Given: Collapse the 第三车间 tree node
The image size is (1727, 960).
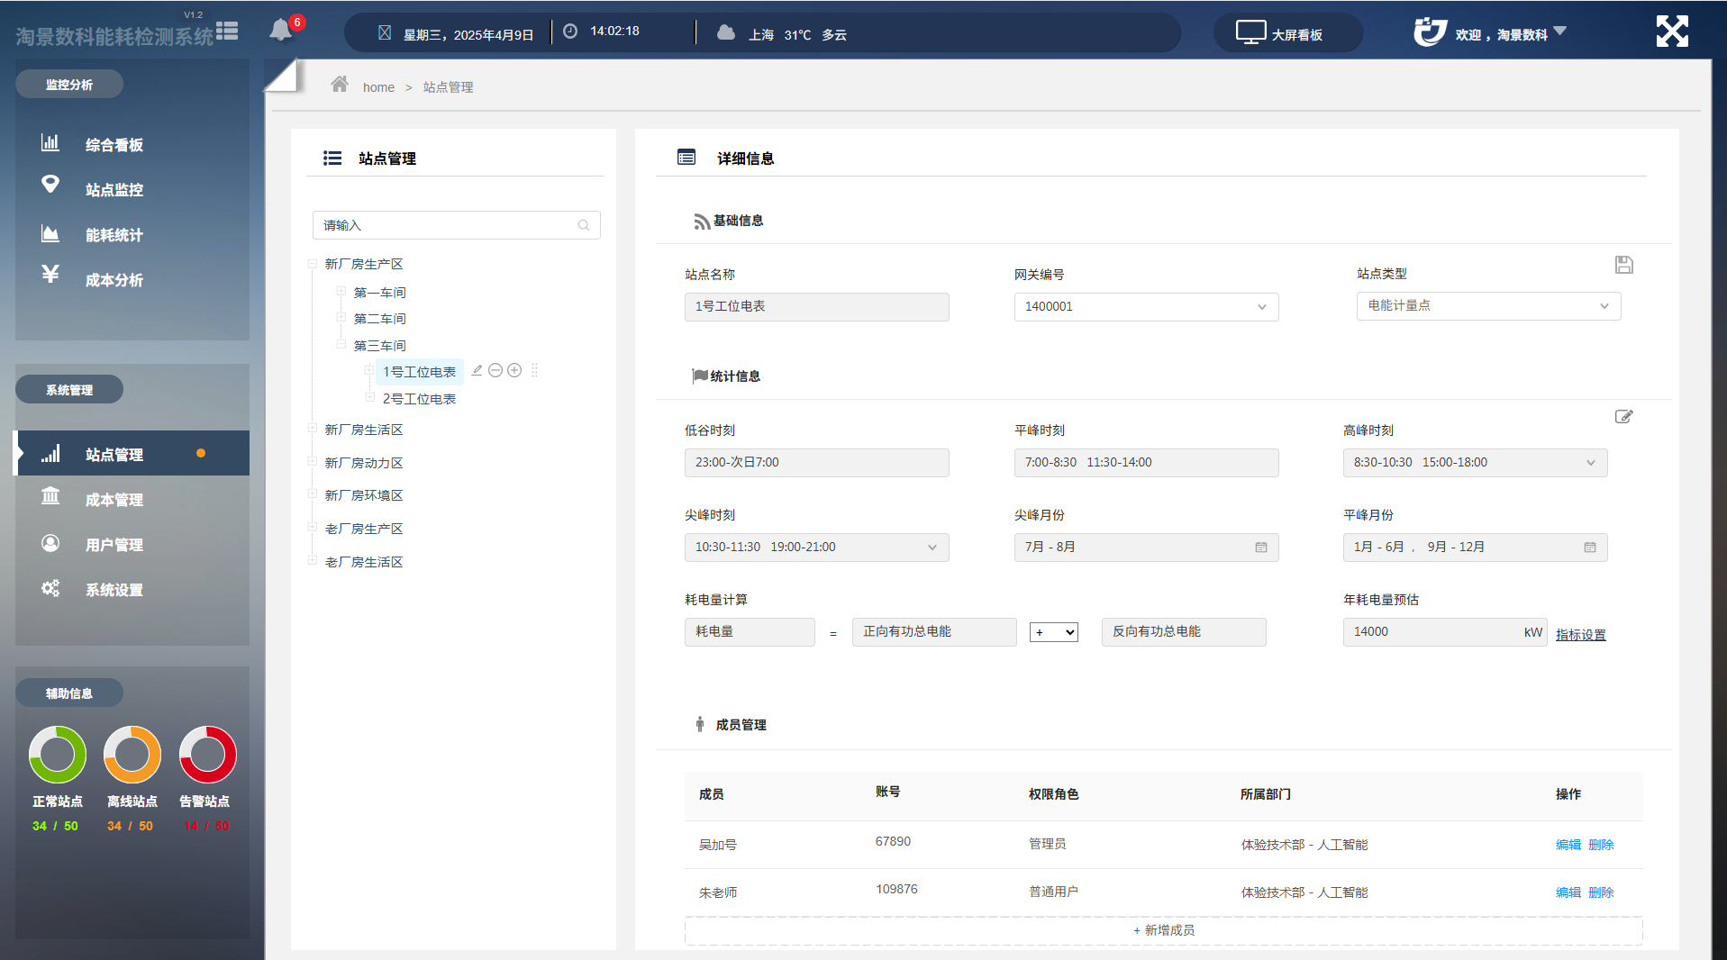Looking at the screenshot, I should point(341,345).
